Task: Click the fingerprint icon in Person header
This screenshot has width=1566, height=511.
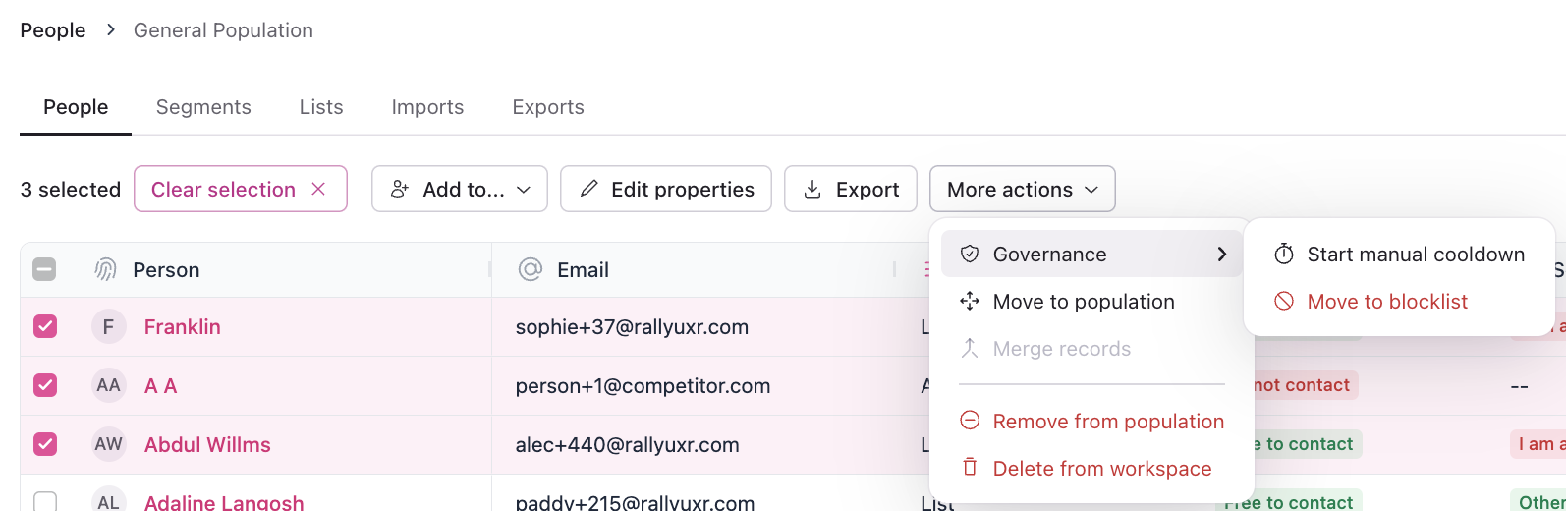Action: click(x=105, y=270)
